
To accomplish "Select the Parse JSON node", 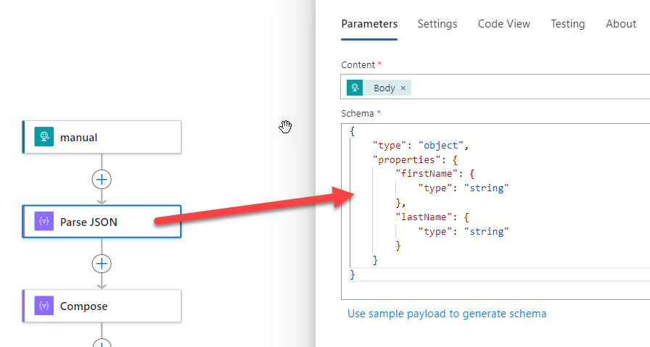I will click(102, 222).
